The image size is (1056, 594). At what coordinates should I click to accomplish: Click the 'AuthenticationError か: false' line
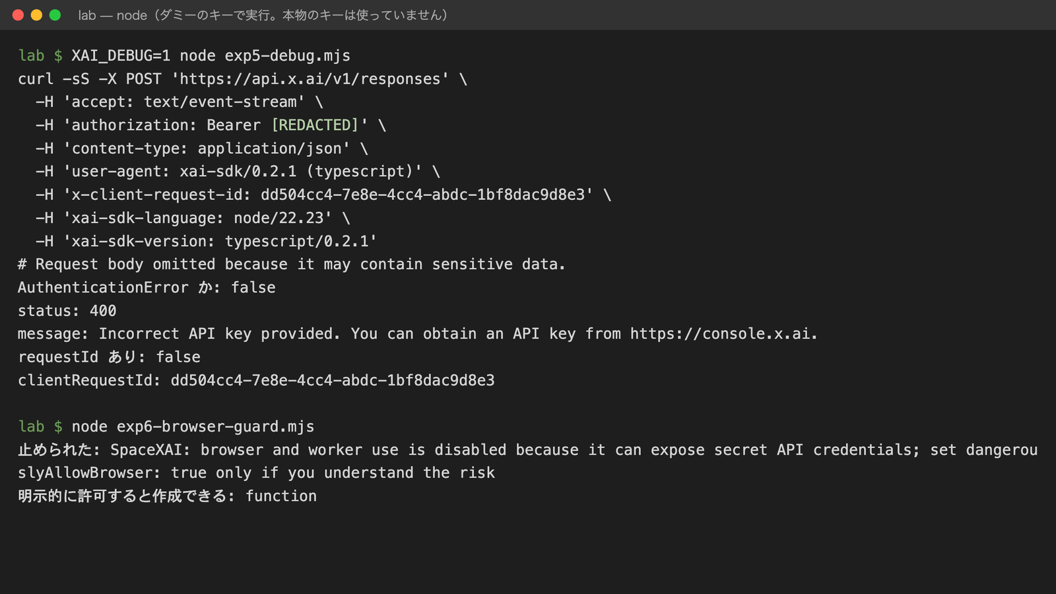click(x=147, y=287)
